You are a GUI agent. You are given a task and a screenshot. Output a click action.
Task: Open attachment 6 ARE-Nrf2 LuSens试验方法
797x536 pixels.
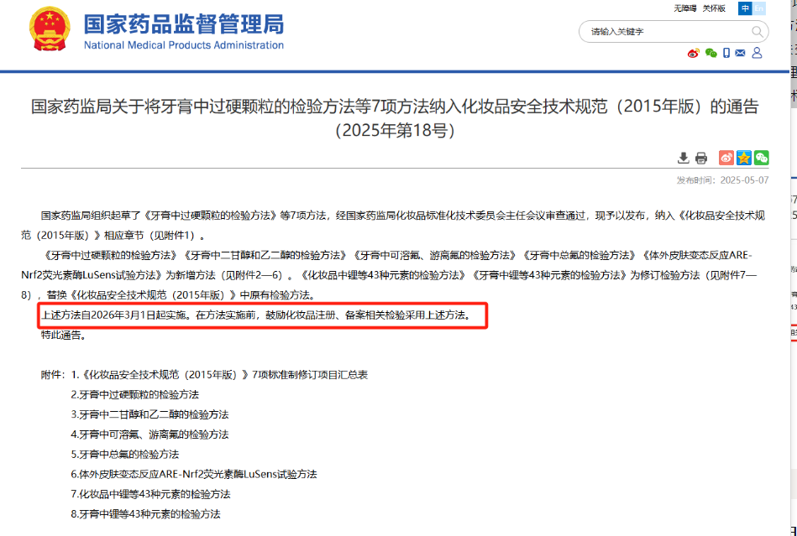[x=193, y=474]
